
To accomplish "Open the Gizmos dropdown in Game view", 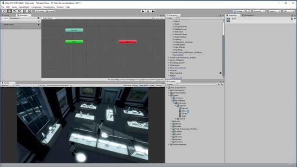I will [x=160, y=85].
